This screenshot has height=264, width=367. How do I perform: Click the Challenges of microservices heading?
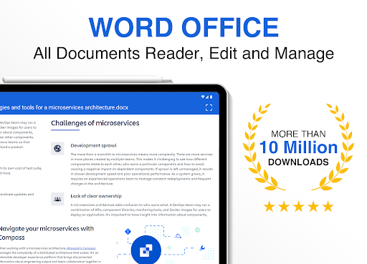coord(95,123)
